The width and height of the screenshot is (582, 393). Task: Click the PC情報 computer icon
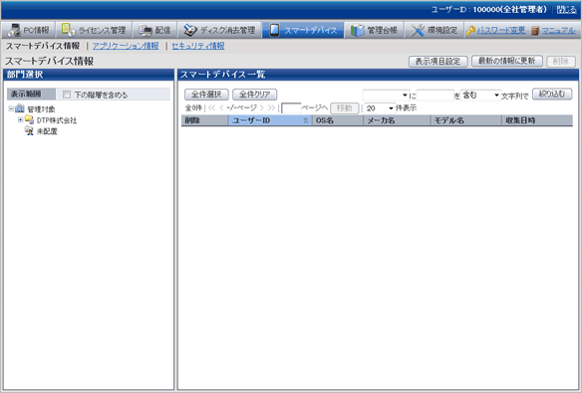[14, 30]
